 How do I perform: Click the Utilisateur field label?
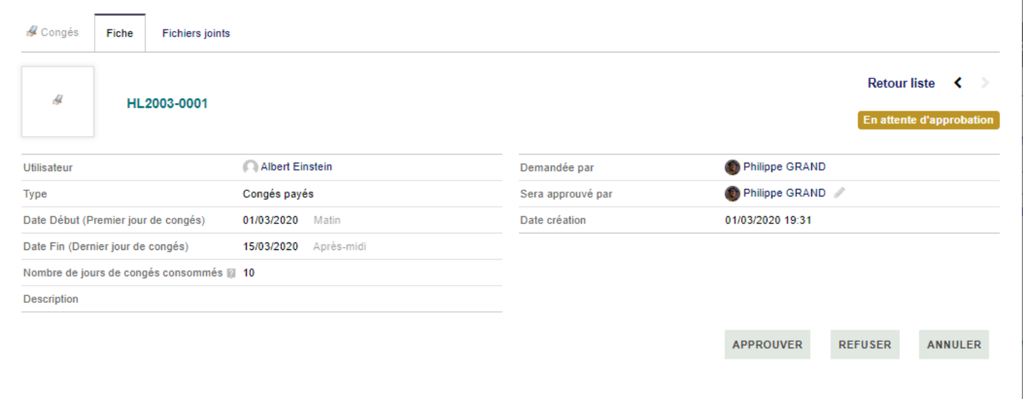(x=48, y=168)
